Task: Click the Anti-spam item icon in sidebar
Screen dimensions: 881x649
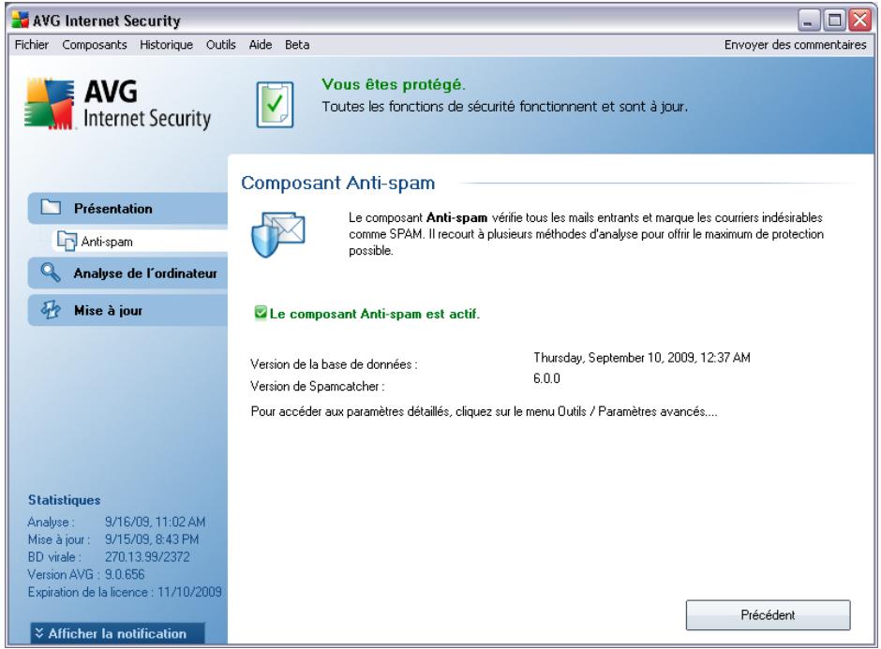Action: (x=67, y=241)
